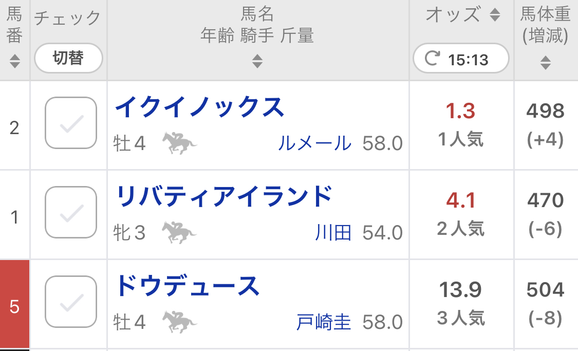This screenshot has width=578, height=351.
Task: Click the jockey silhouette icon for リバティアイランド
Action: [179, 233]
